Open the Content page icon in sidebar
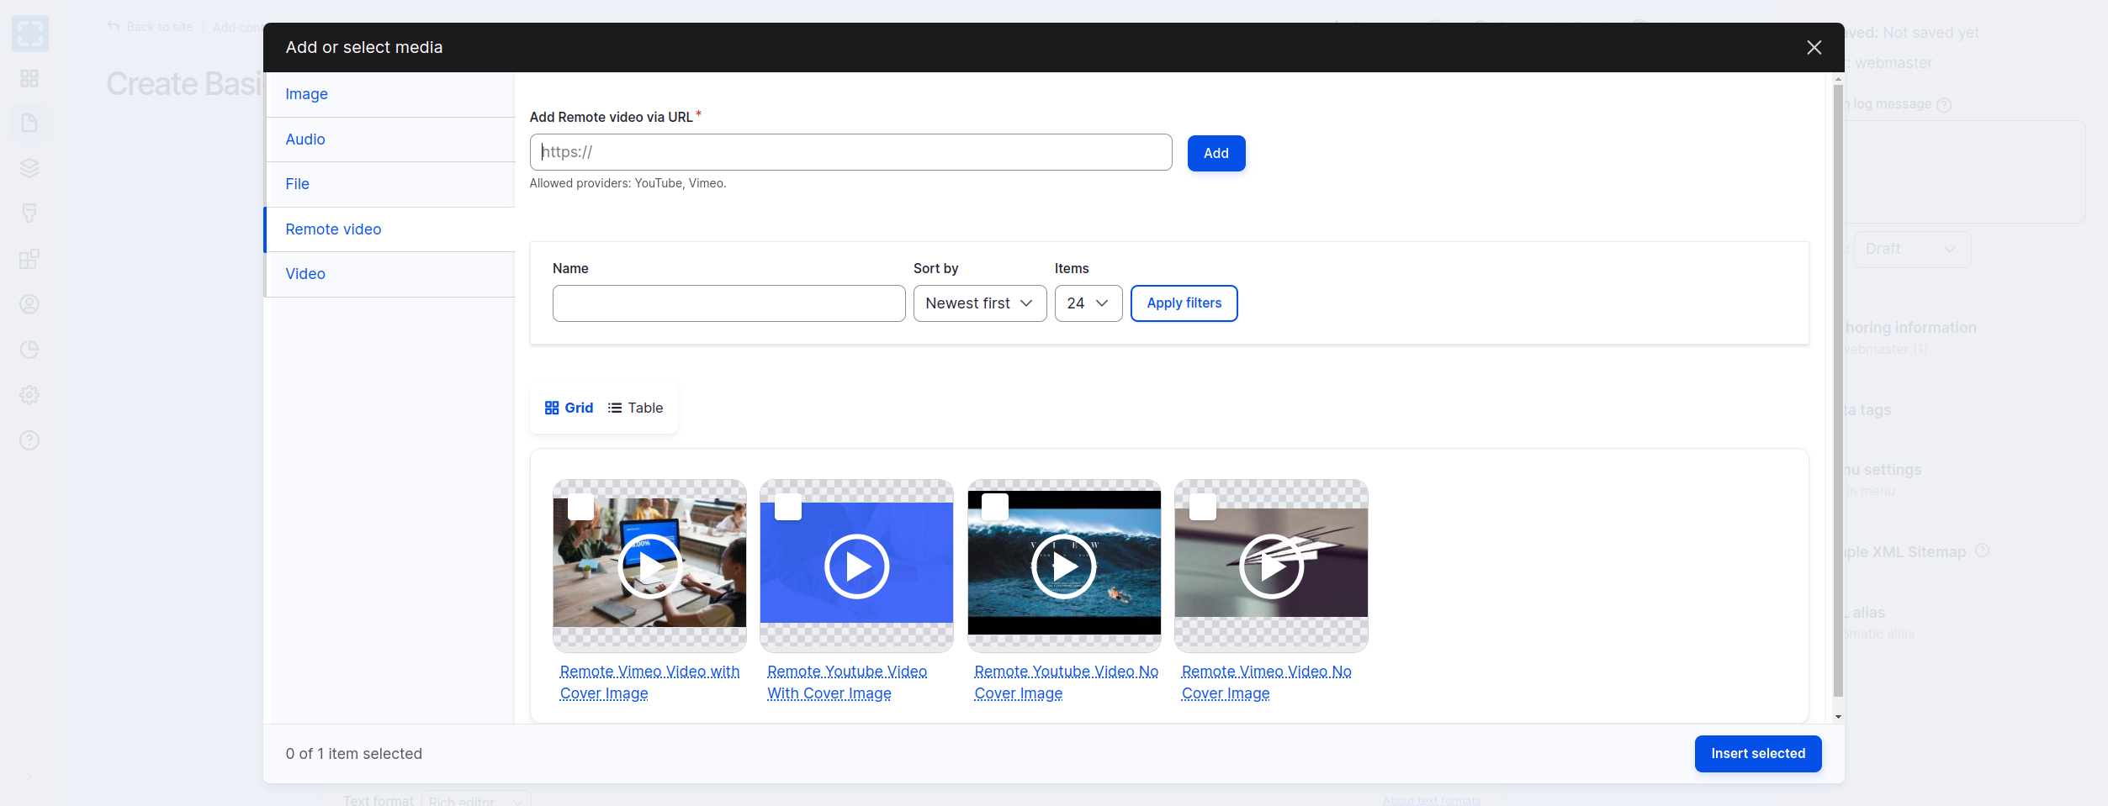Screen dimensions: 2108x806 [x=29, y=122]
